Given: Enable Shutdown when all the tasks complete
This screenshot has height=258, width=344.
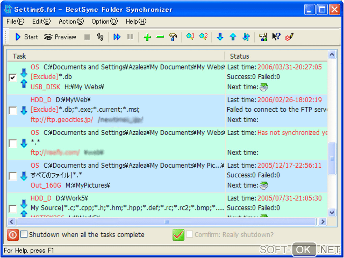Looking at the screenshot, I should click(24, 234).
